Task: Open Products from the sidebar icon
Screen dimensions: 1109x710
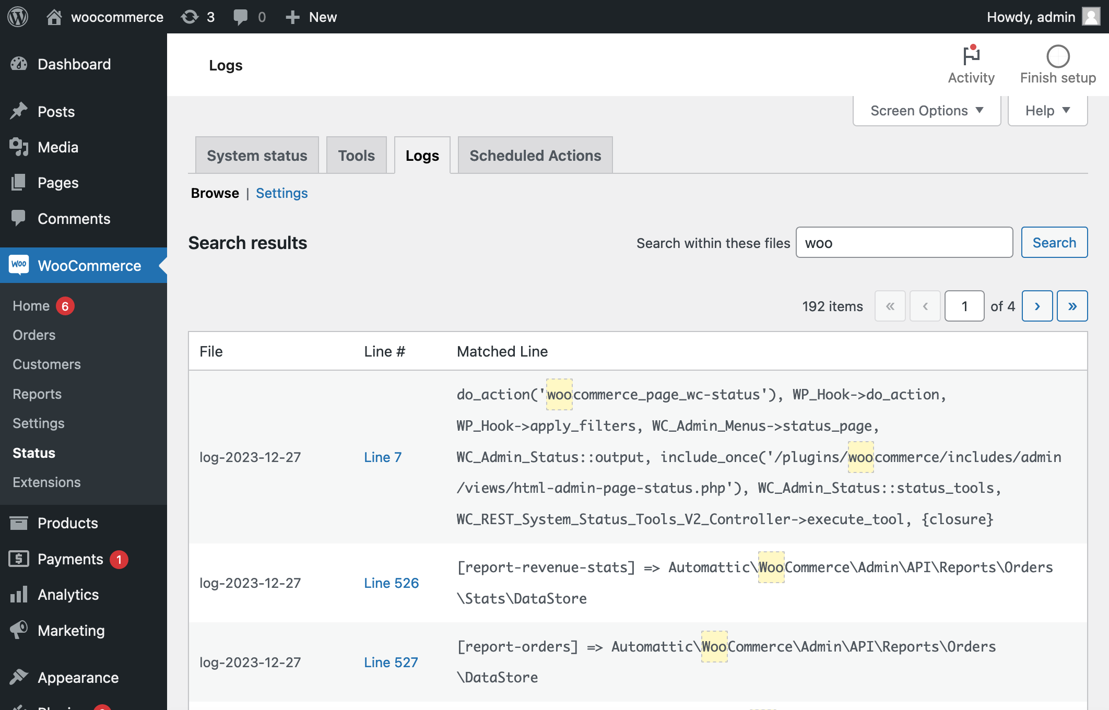Action: pos(19,523)
